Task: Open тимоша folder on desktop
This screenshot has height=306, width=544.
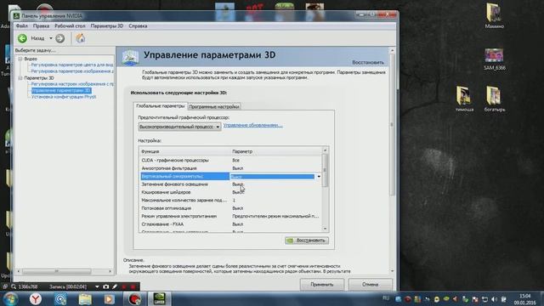Action: (464, 99)
